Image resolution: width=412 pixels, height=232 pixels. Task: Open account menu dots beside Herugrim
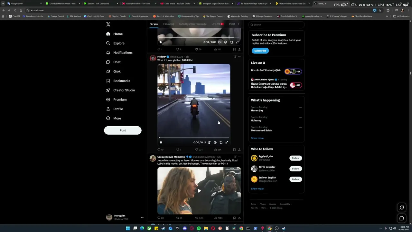[142, 217]
